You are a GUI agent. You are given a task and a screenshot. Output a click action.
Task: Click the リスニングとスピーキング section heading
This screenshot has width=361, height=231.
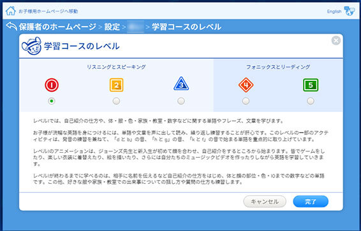[x=116, y=67]
